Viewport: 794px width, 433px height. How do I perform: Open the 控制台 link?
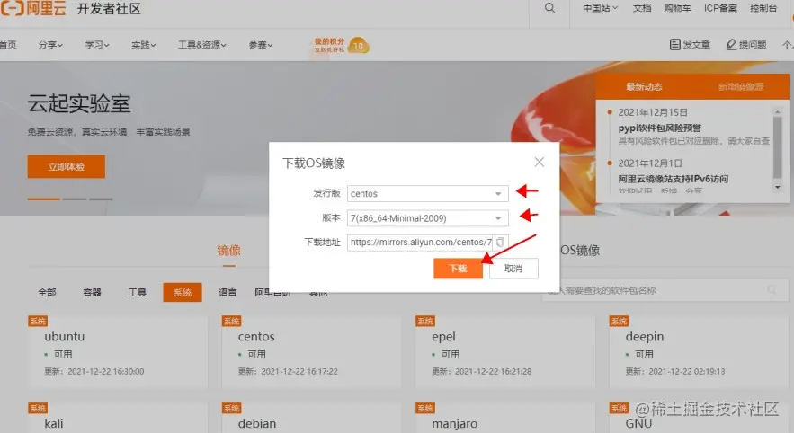(x=763, y=8)
